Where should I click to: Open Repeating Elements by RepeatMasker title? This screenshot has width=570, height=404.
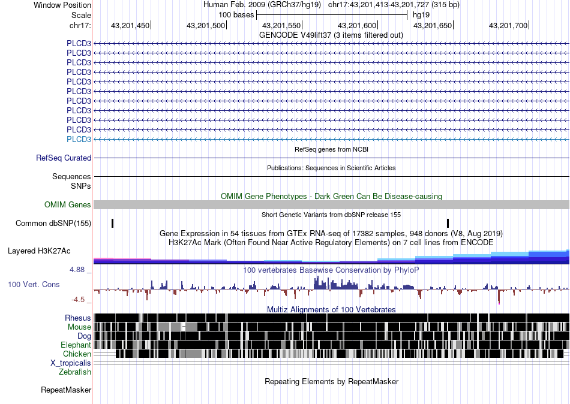pos(332,381)
